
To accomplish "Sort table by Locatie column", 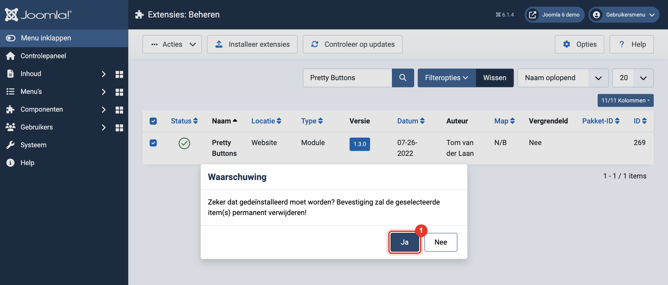I will [266, 121].
